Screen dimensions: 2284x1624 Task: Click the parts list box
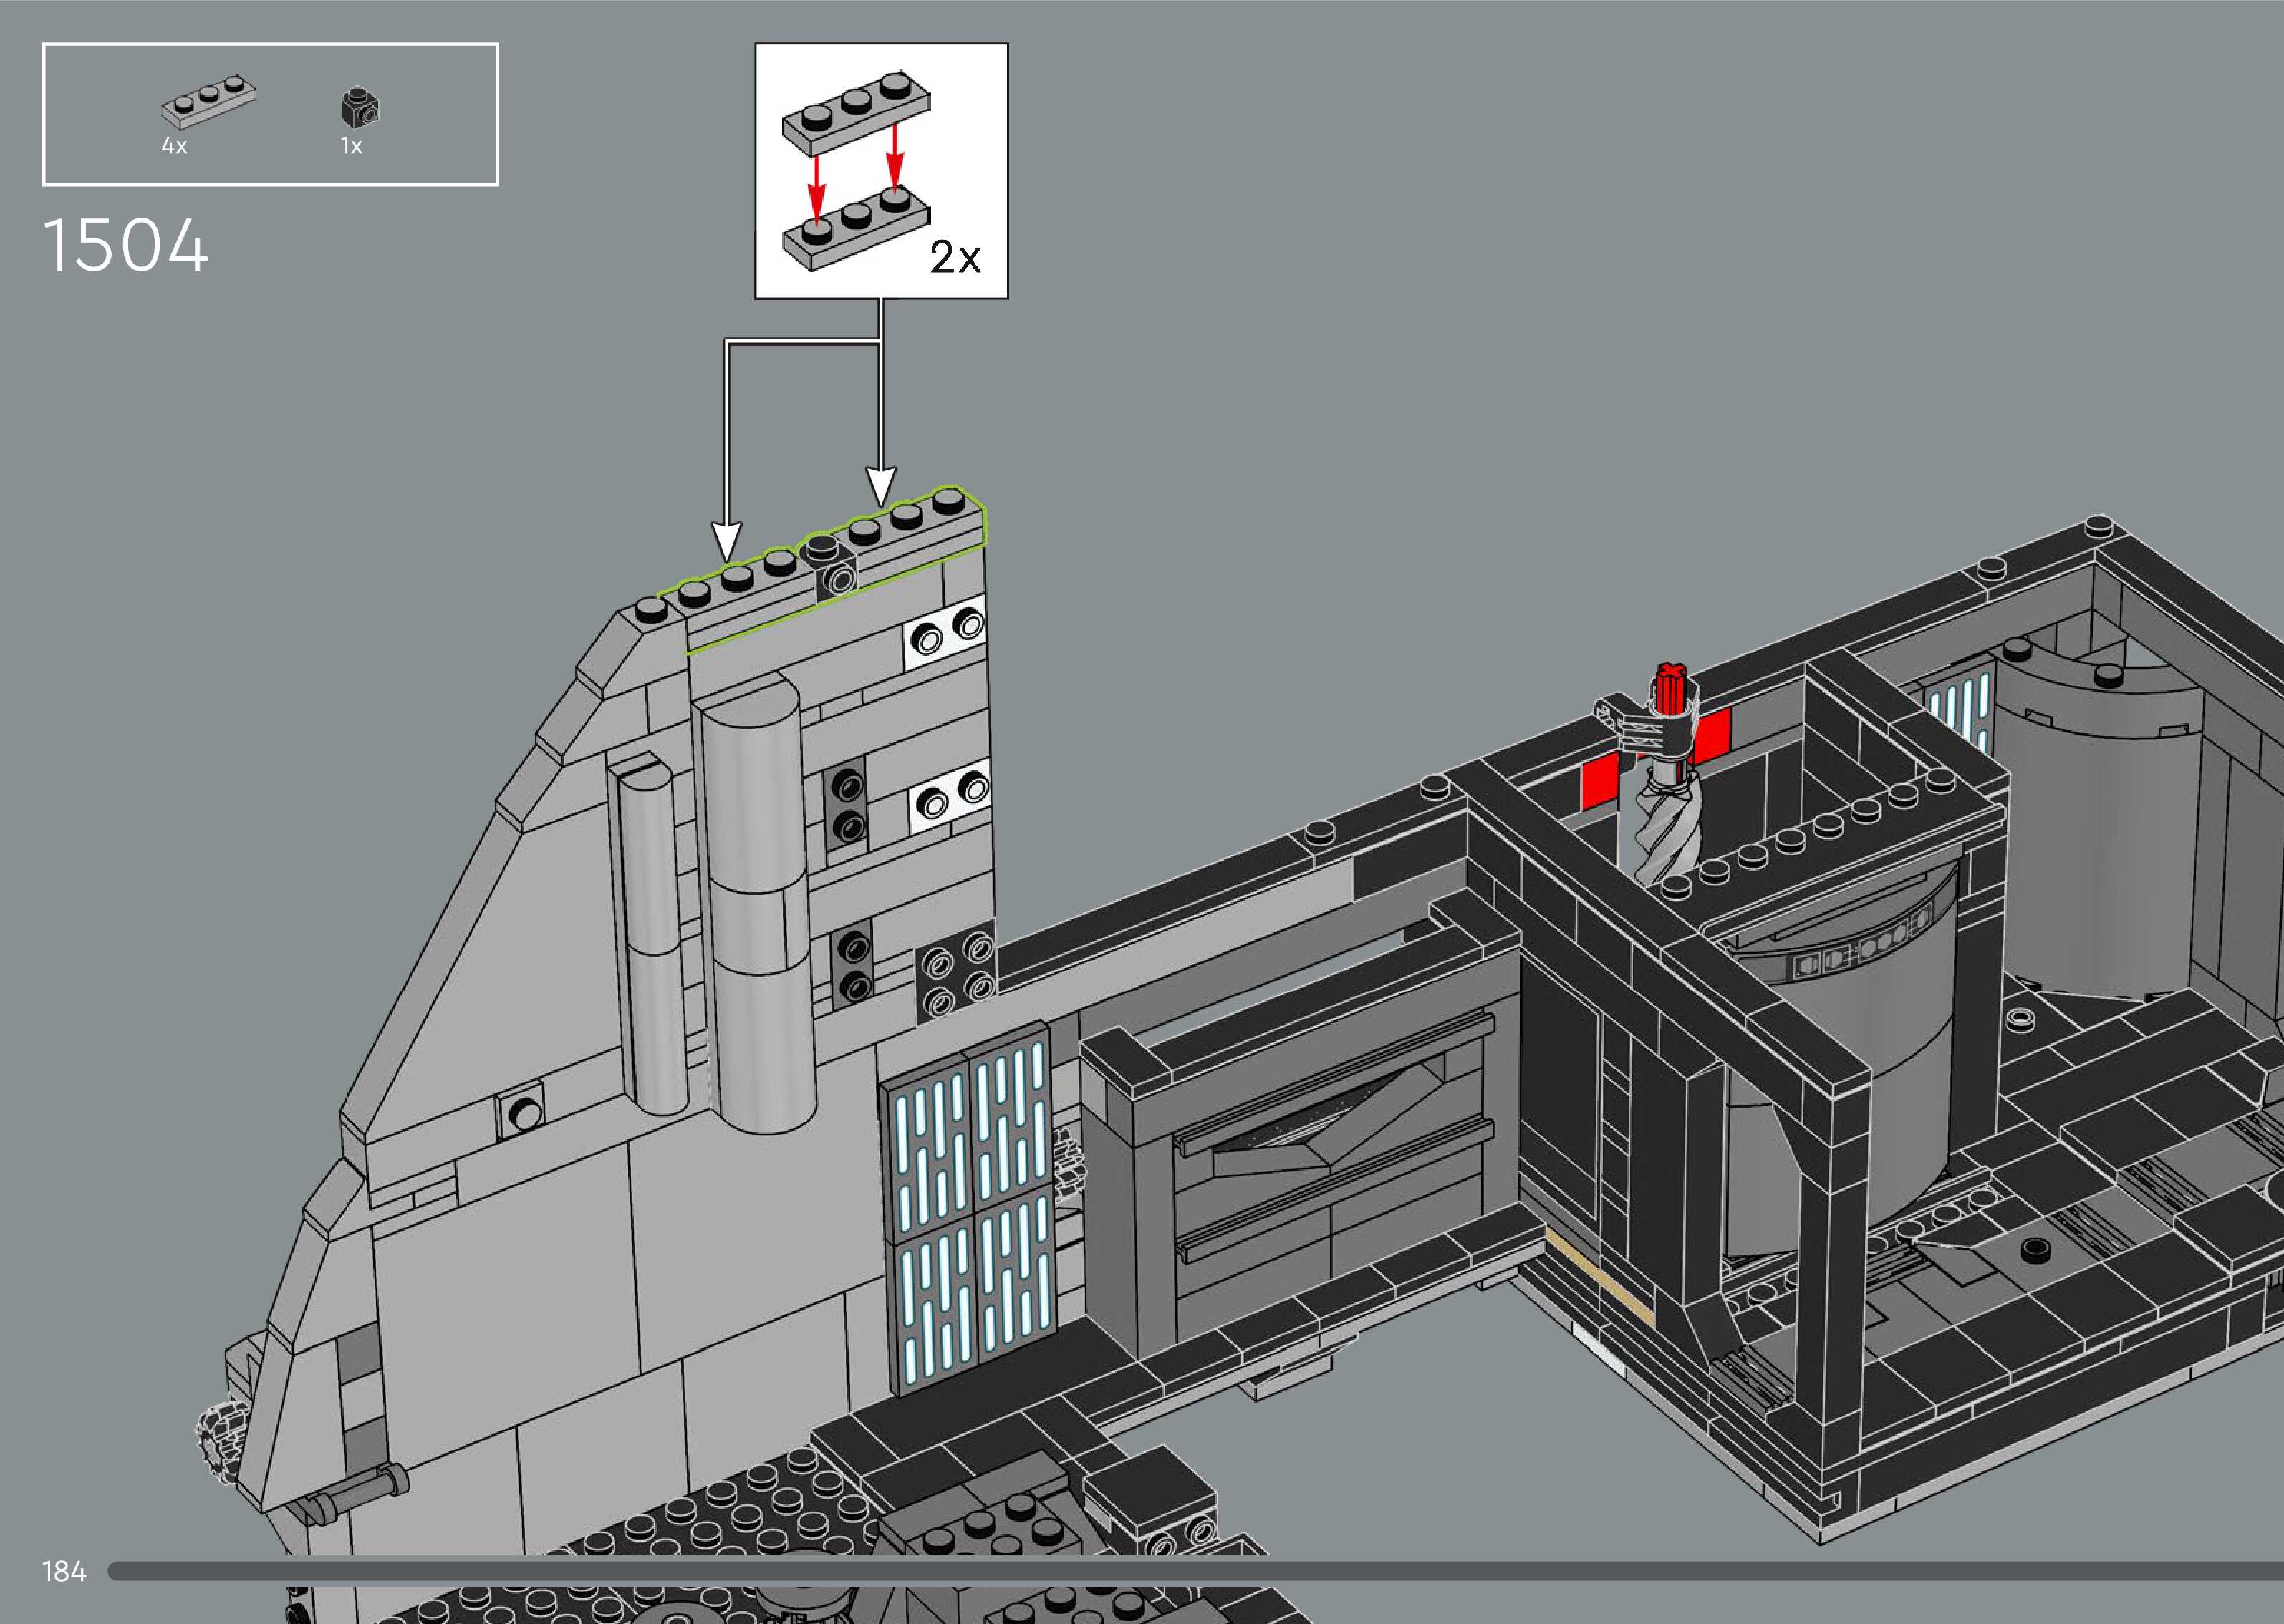pyautogui.click(x=270, y=114)
